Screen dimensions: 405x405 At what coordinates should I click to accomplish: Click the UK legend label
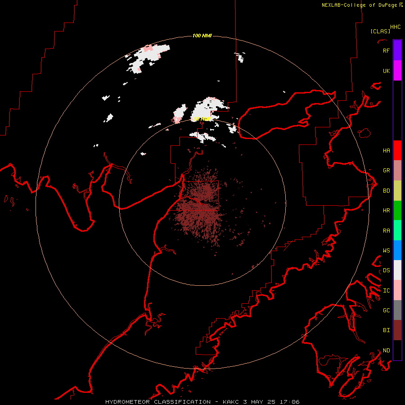pyautogui.click(x=386, y=71)
